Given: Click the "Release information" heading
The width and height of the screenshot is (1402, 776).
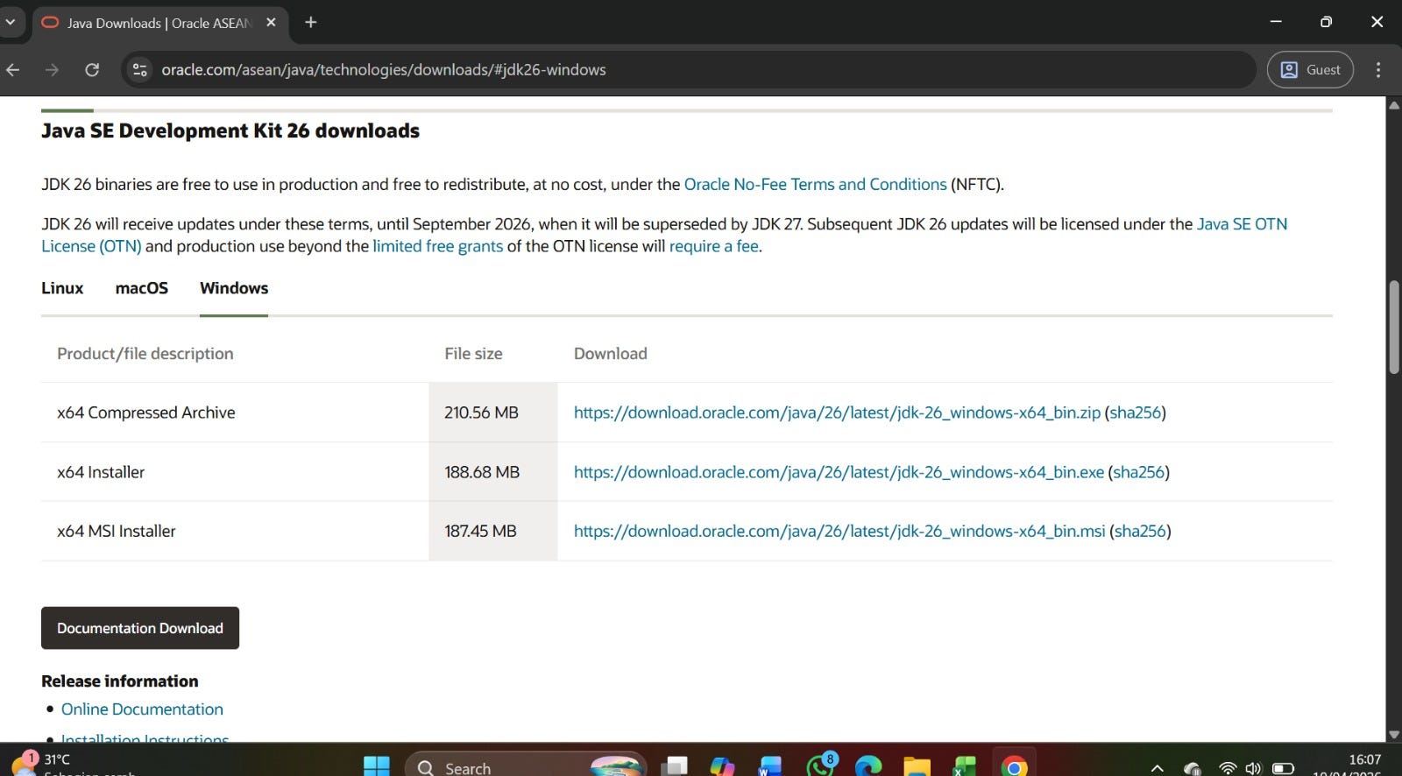Looking at the screenshot, I should pyautogui.click(x=120, y=681).
